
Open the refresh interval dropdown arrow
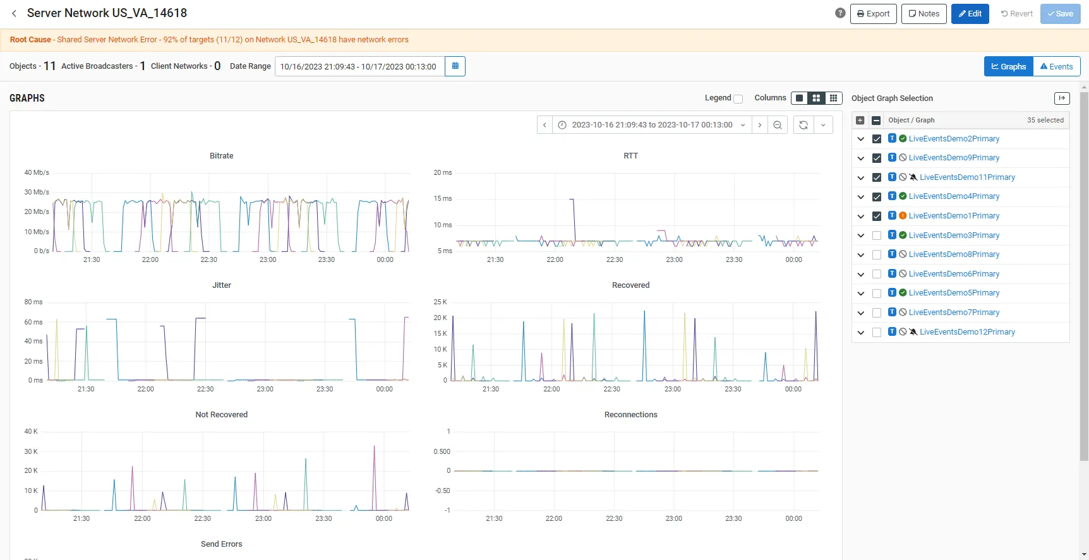(823, 125)
